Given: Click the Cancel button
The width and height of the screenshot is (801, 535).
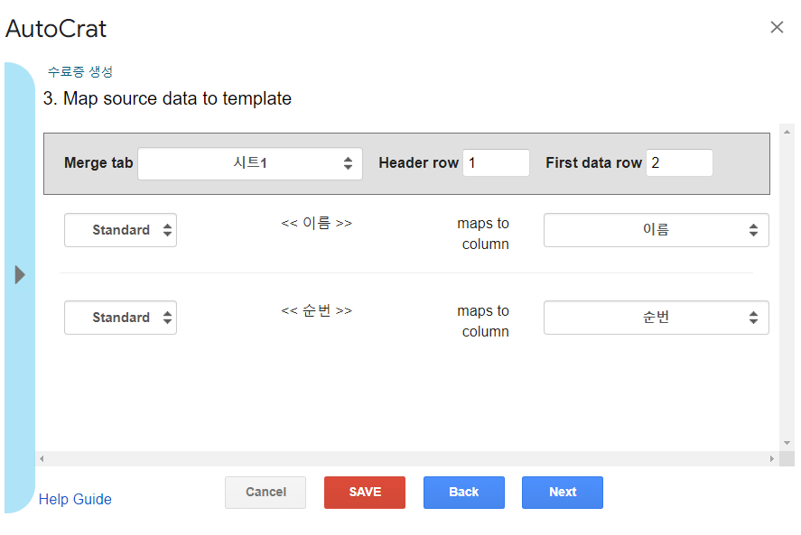Looking at the screenshot, I should point(265,492).
